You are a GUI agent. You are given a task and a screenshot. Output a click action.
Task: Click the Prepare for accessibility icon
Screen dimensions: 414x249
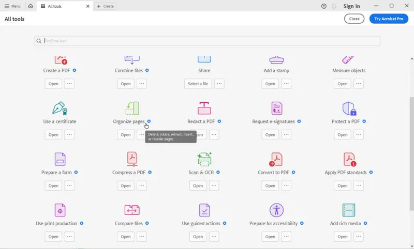[x=276, y=210]
